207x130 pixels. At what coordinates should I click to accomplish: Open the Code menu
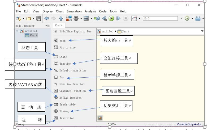(103, 11)
